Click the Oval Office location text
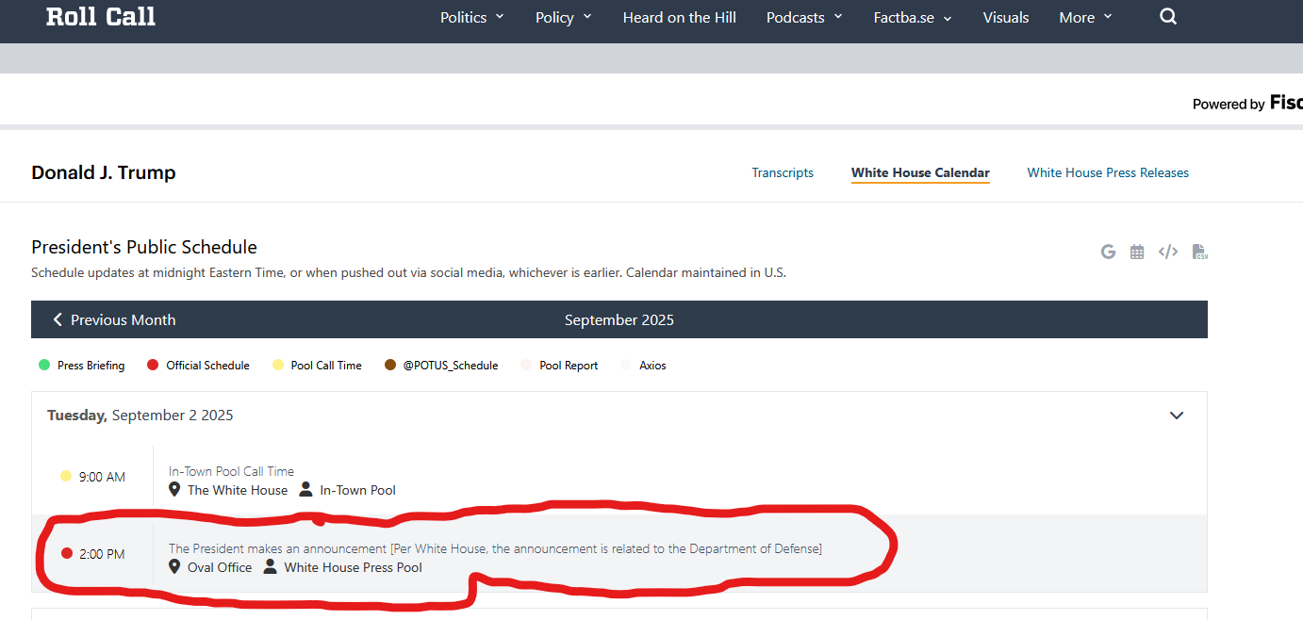The width and height of the screenshot is (1303, 620). click(x=220, y=567)
